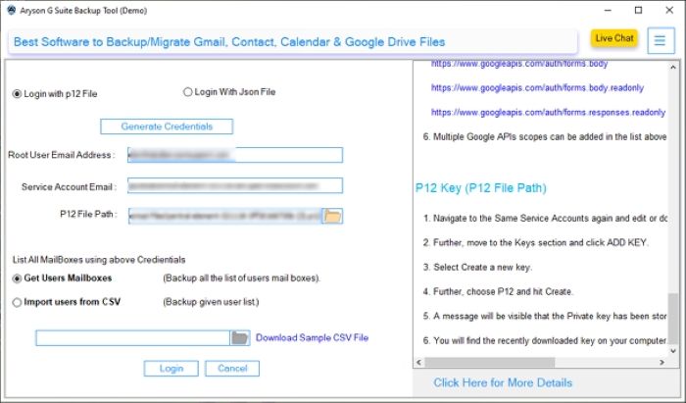This screenshot has height=403, width=686.
Task: Click the Login button
Action: point(171,369)
